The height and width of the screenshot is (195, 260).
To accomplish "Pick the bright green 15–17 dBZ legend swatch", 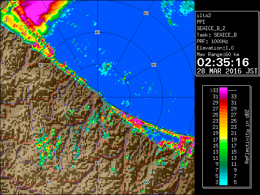I will point(223,145).
